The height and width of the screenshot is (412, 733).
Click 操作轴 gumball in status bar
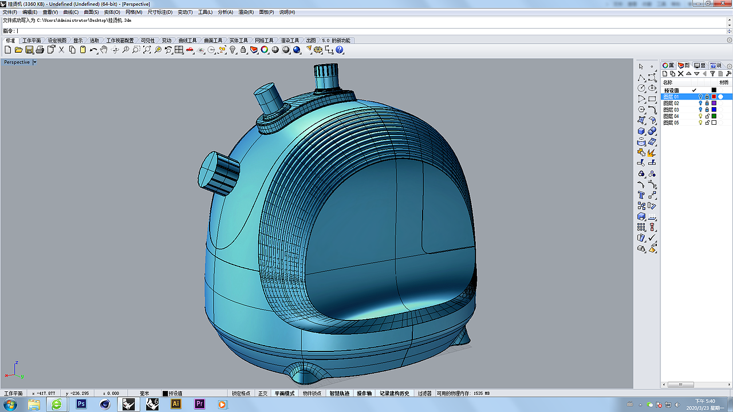point(365,394)
